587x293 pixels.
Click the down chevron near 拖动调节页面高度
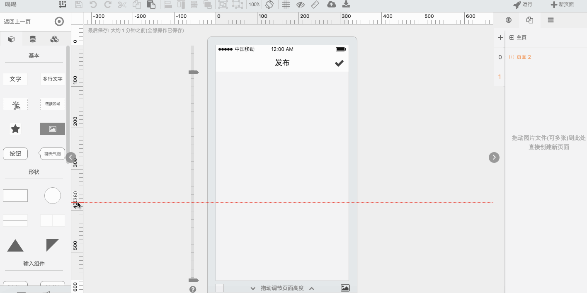coord(252,287)
